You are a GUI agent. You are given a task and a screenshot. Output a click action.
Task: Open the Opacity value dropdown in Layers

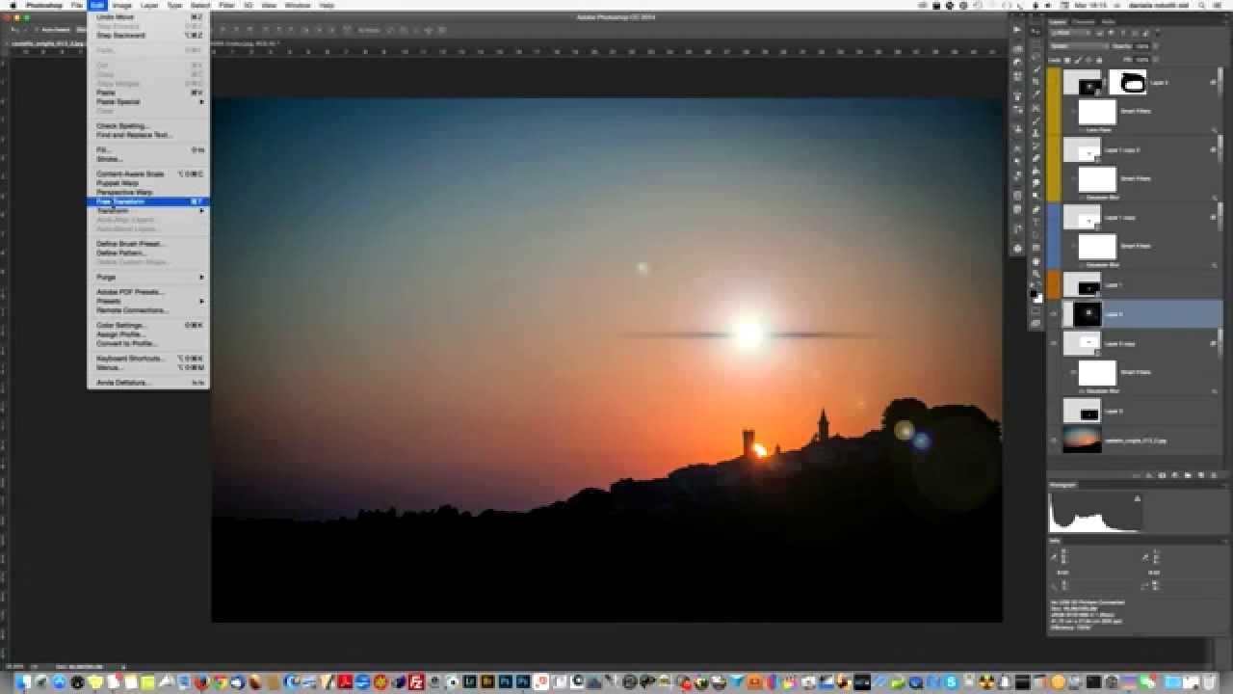tap(1155, 45)
